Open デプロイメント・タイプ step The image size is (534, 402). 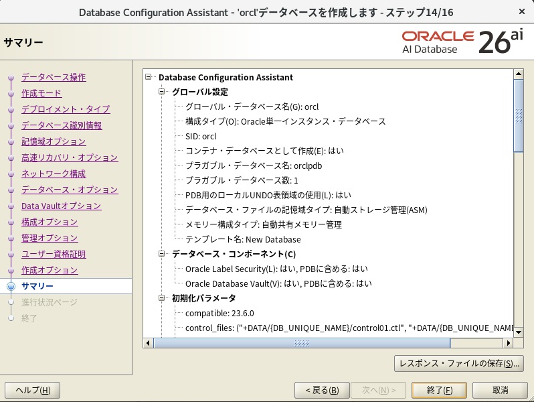[66, 109]
